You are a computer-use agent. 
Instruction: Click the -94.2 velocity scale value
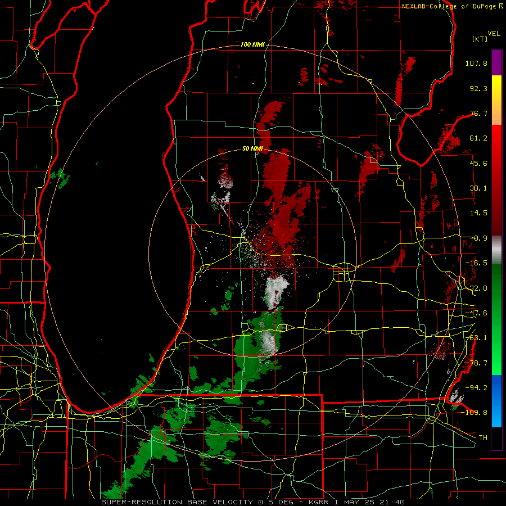(x=476, y=388)
